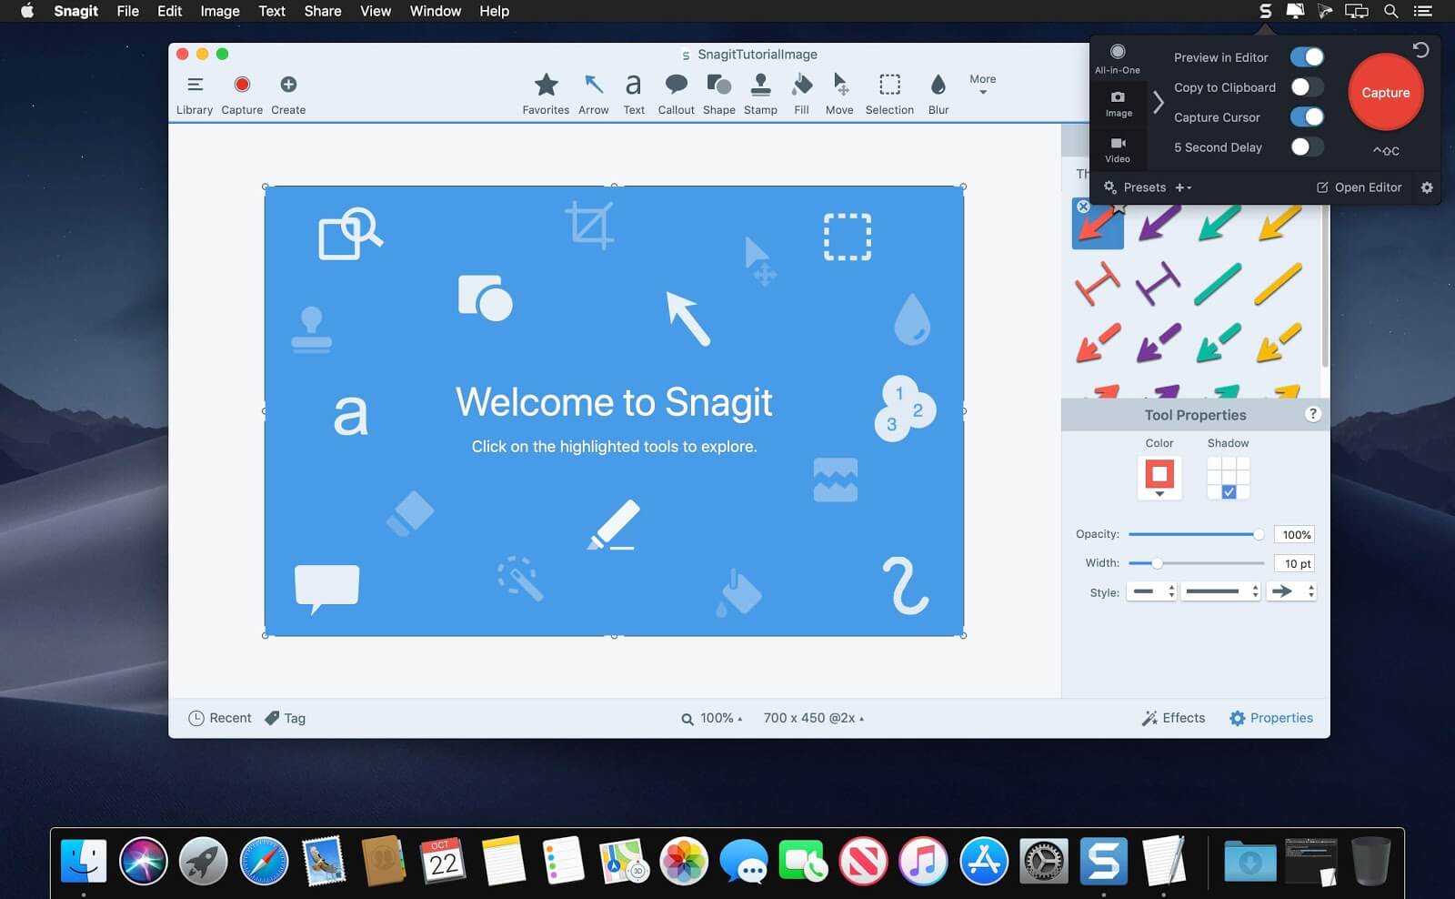Viewport: 1455px width, 899px height.
Task: Switch to the Video capture tab
Action: (1118, 149)
